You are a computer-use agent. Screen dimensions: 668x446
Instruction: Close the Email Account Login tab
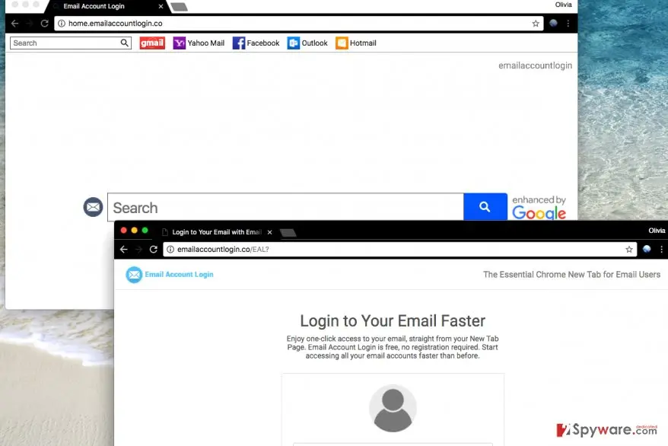(x=161, y=6)
